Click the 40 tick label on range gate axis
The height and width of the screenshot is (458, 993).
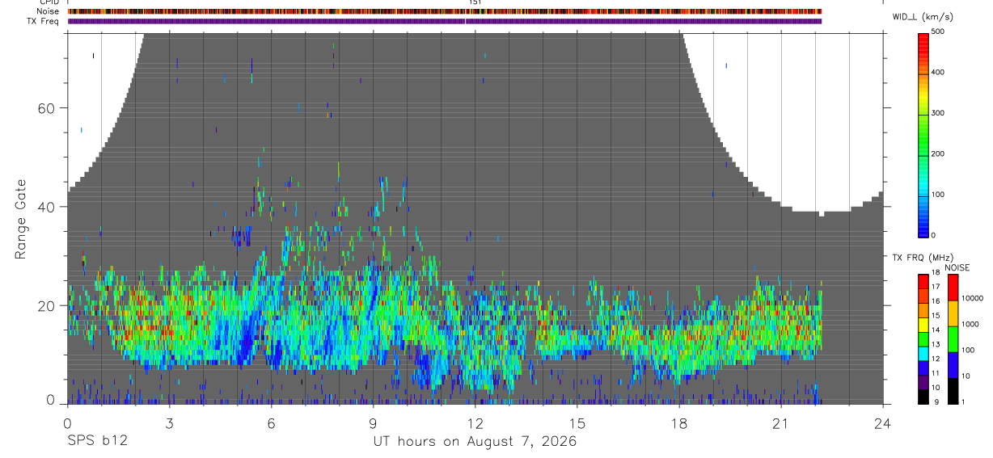point(46,207)
